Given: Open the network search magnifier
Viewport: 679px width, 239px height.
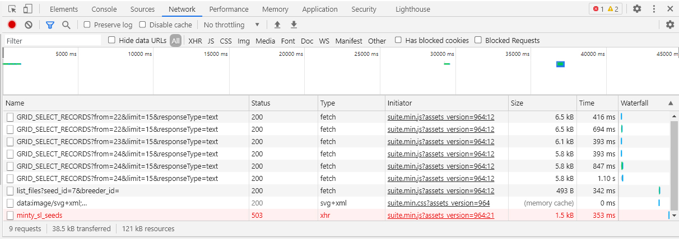Looking at the screenshot, I should [66, 25].
